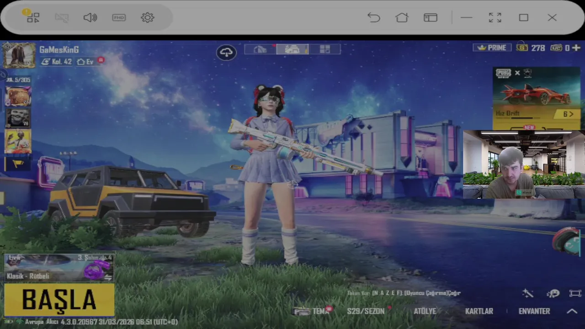Viewport: 585px width, 329px height.
Task: Maximize the emulator window square icon
Action: tap(524, 17)
